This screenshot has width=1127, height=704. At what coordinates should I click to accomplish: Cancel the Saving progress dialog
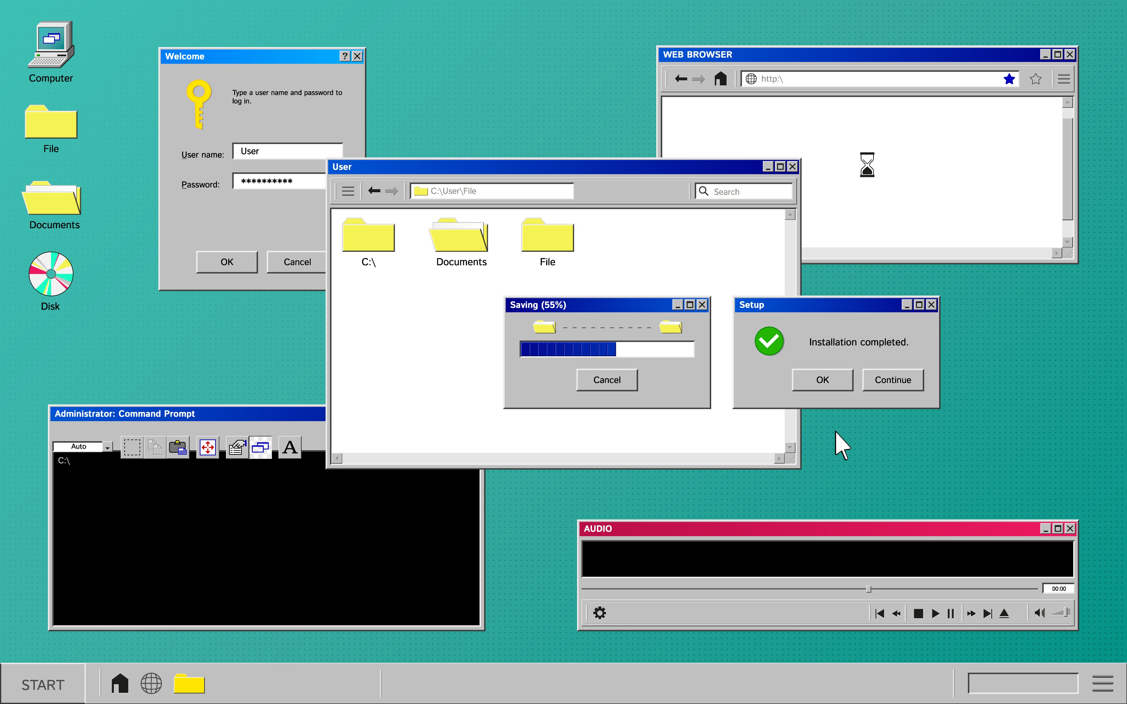(x=606, y=380)
